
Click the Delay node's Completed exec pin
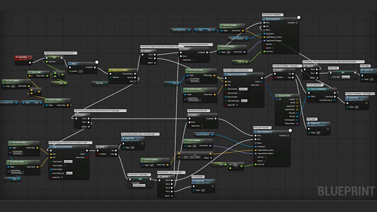coord(95,68)
